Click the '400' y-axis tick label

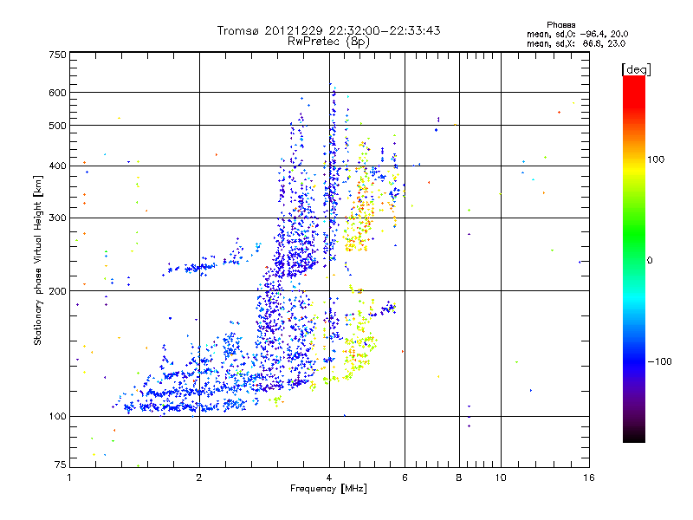point(57,166)
